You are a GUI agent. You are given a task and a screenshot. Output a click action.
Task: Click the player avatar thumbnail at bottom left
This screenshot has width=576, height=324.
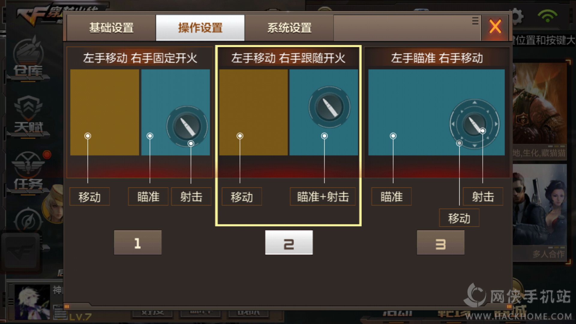[x=32, y=301]
